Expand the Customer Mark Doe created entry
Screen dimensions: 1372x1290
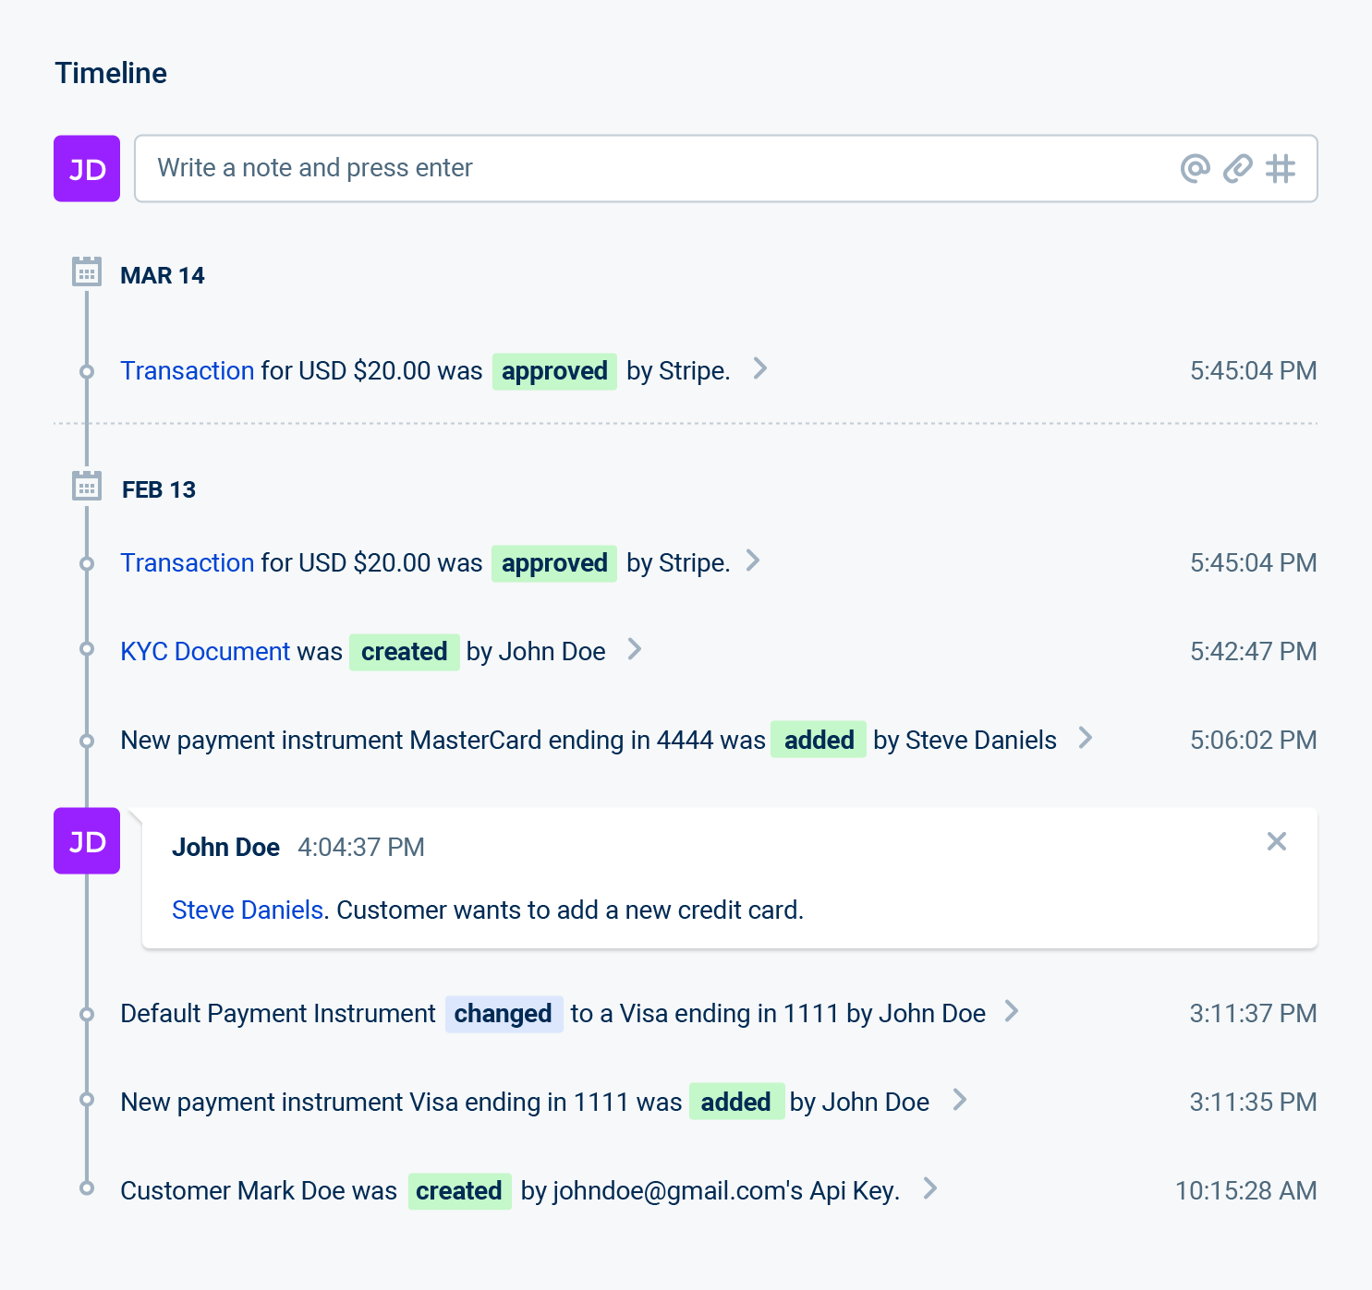click(930, 1188)
